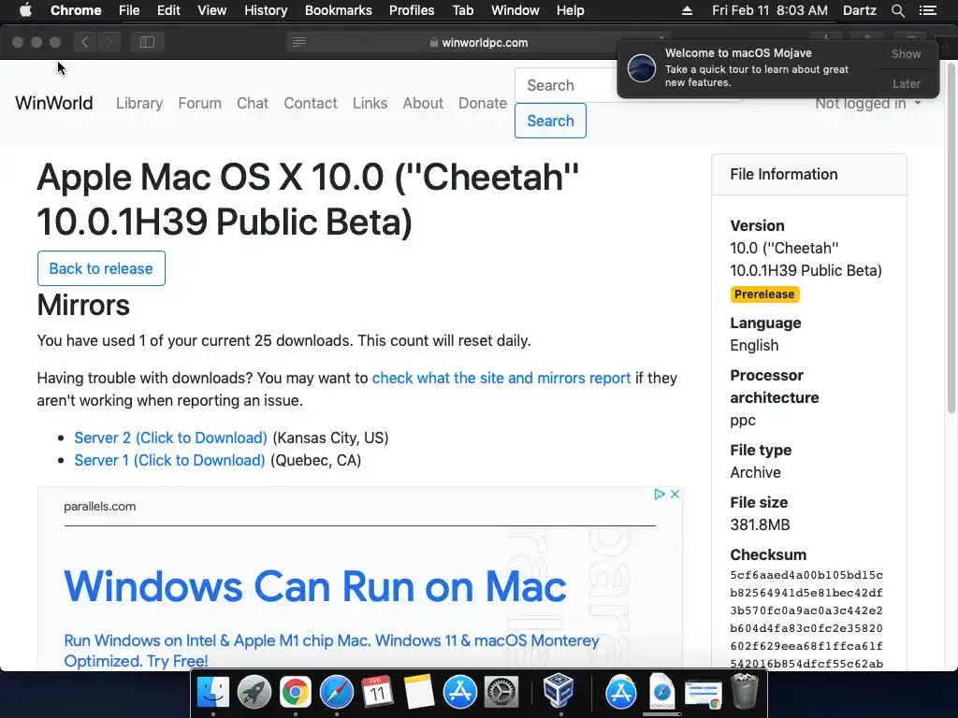Open the Forum nav link
This screenshot has height=718, width=958.
(200, 103)
